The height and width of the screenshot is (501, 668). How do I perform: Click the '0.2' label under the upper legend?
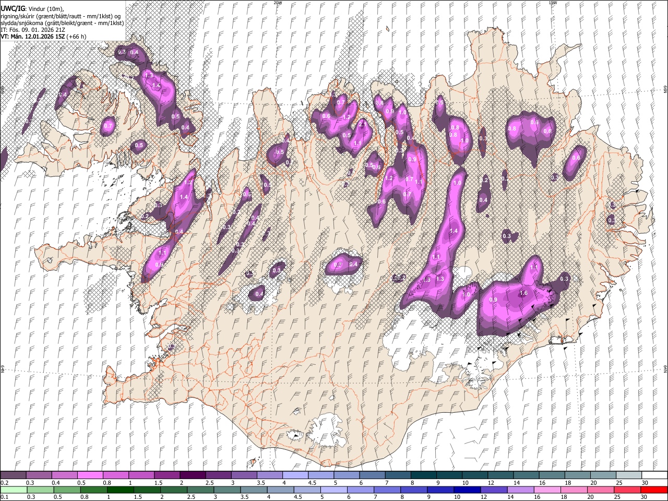[5, 483]
